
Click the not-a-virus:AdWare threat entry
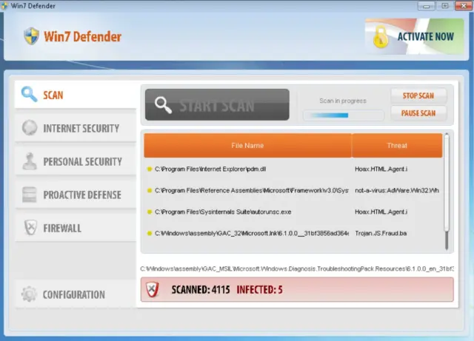[x=397, y=191]
